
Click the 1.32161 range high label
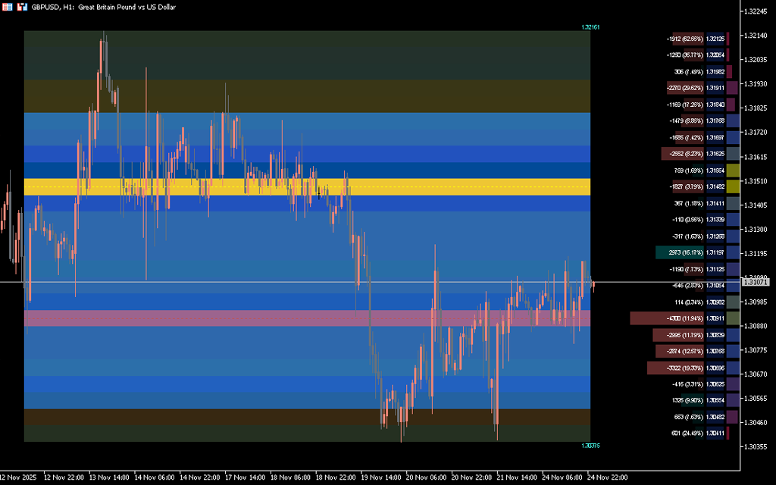pyautogui.click(x=590, y=27)
